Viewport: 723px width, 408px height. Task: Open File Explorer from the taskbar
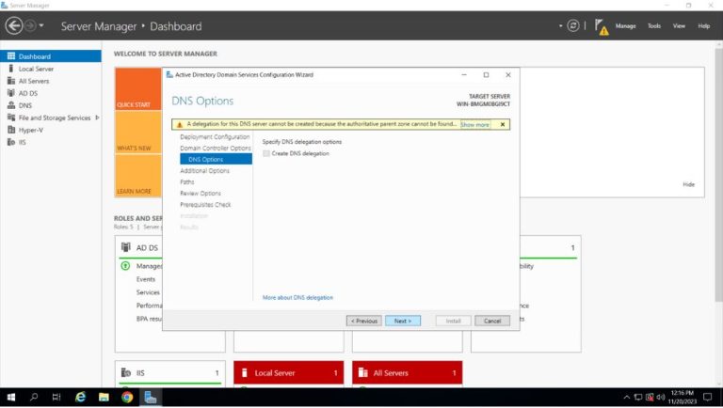click(104, 397)
